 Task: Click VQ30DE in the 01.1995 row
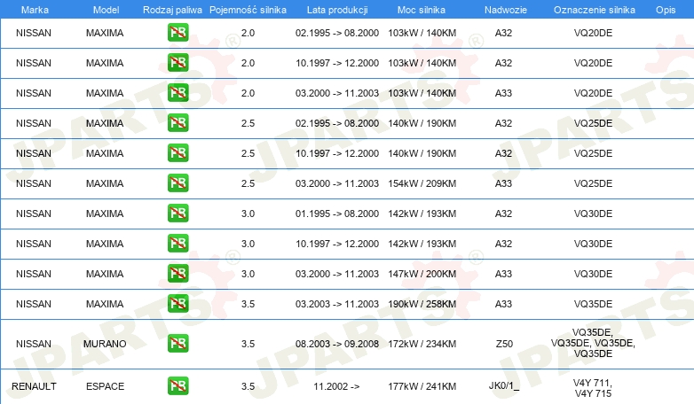point(593,214)
